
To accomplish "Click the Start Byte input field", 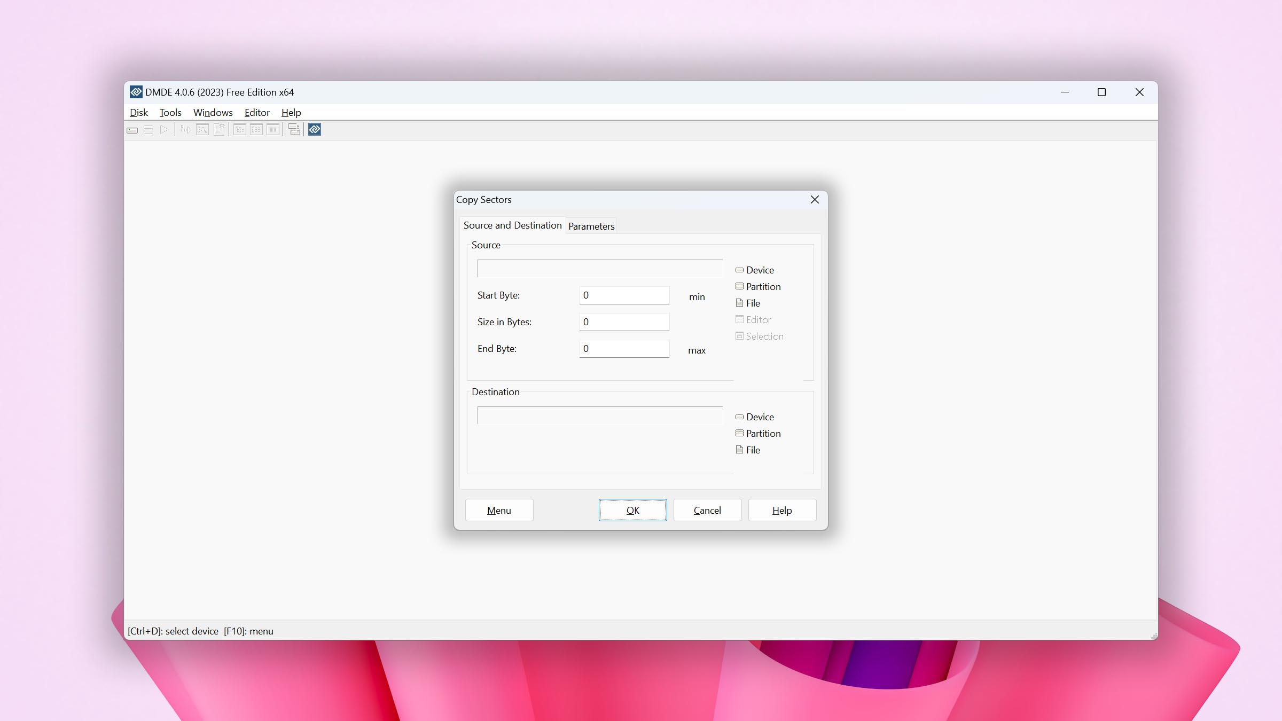I will pyautogui.click(x=624, y=295).
